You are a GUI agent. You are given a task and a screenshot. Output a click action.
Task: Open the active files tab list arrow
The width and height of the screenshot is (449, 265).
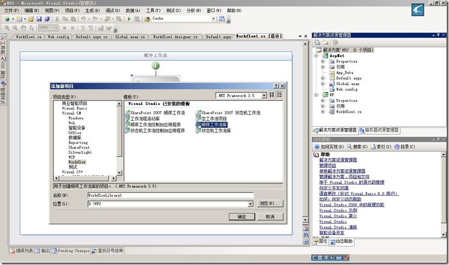(x=300, y=36)
